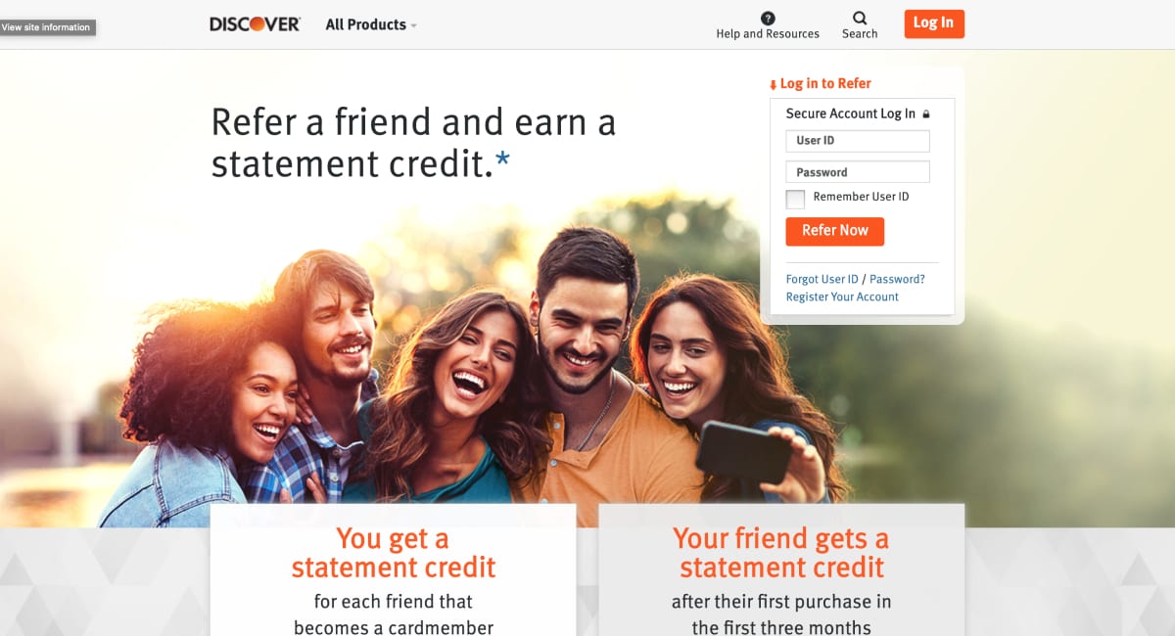Click the Remember User ID label

[x=861, y=197]
